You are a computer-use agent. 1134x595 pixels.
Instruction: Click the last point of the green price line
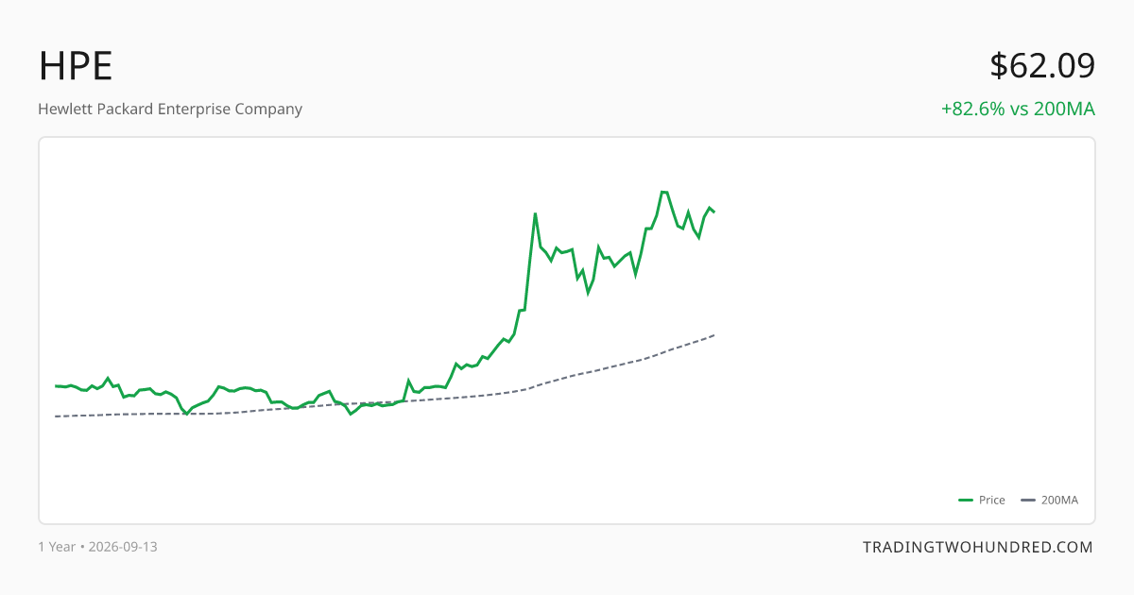714,212
